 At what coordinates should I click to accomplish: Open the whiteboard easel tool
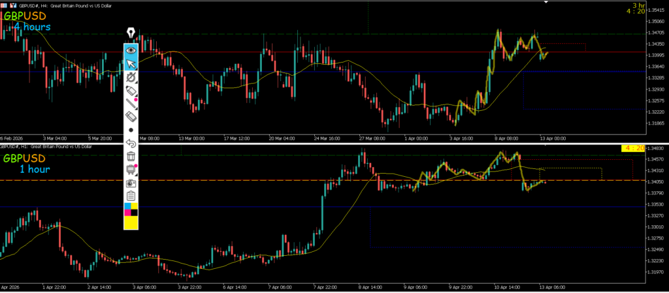pos(131,170)
